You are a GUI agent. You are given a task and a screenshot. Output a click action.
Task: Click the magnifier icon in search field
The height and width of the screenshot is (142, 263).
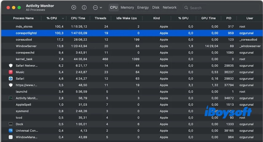click(x=186, y=8)
